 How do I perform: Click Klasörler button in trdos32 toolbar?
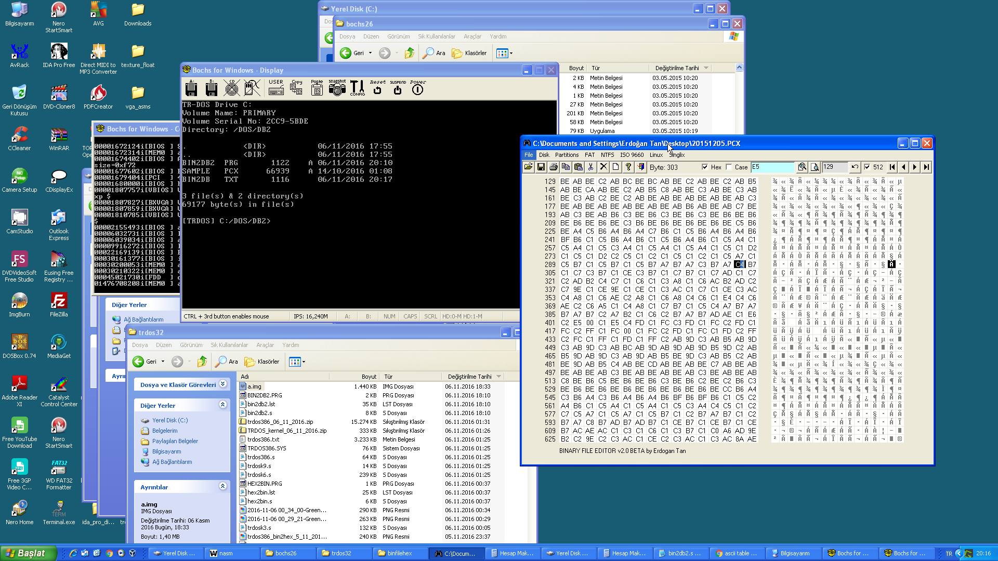[x=262, y=362]
